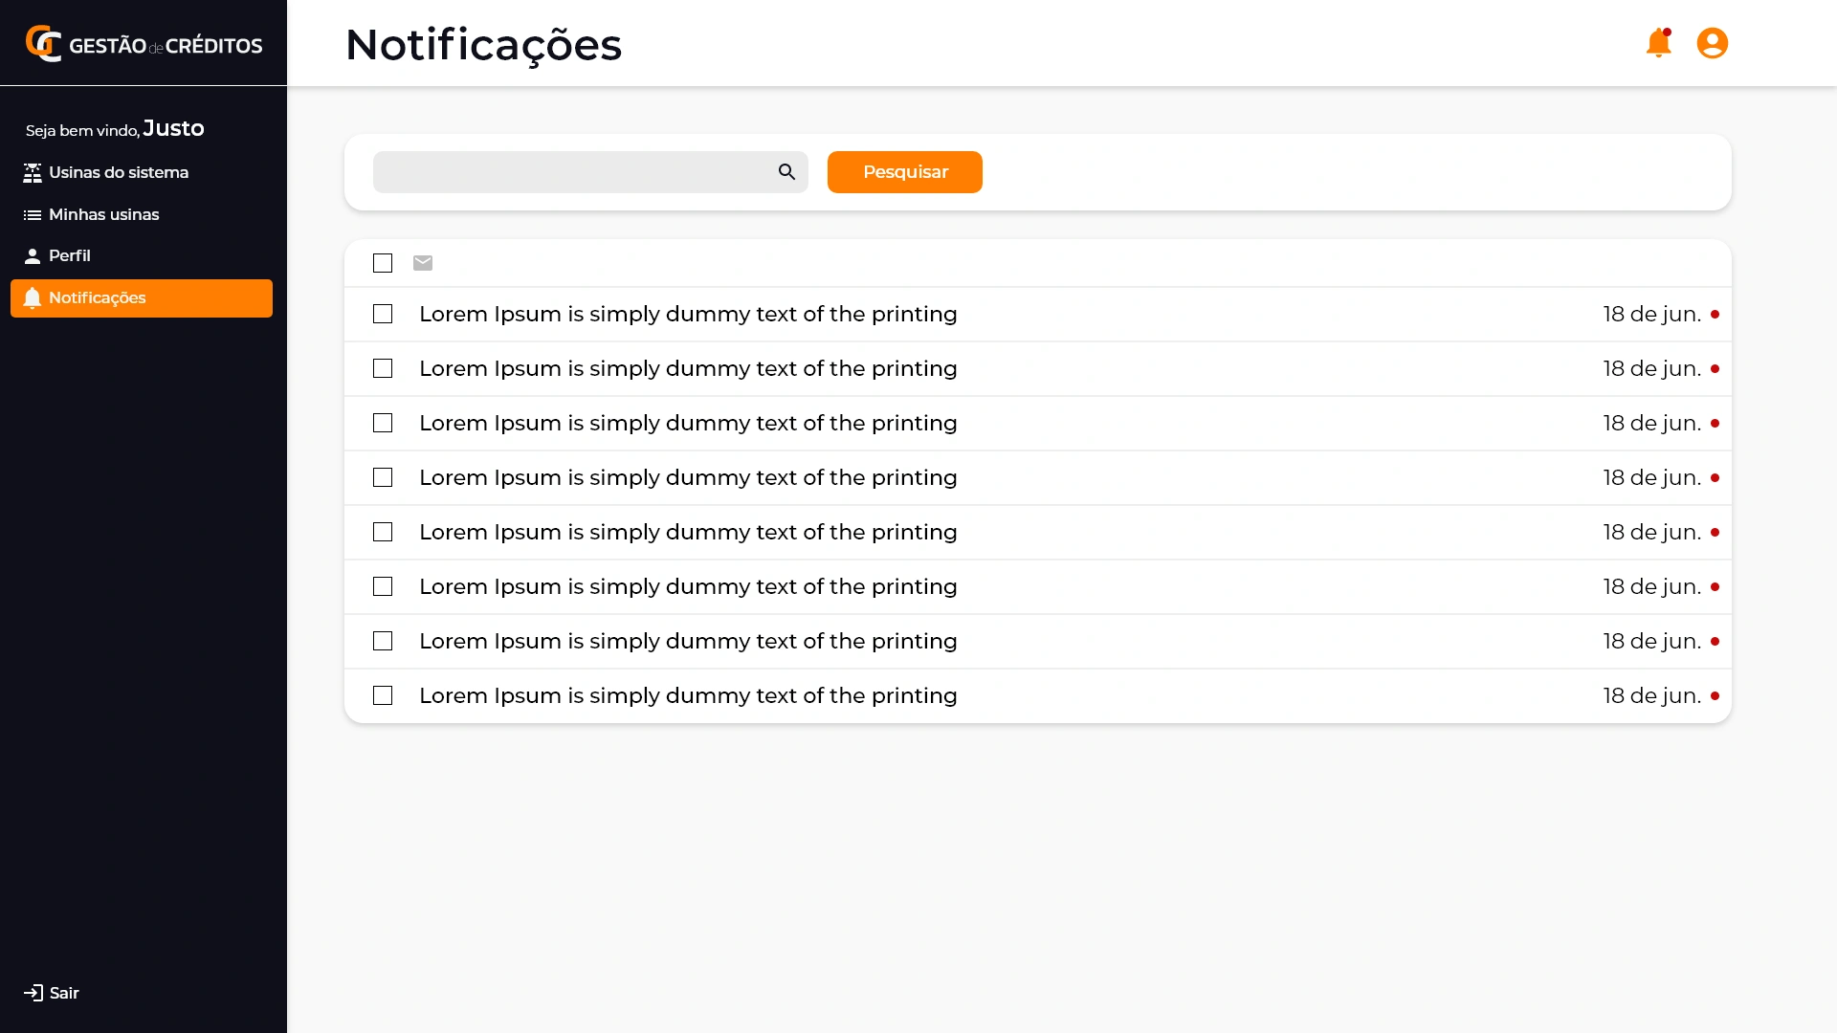Viewport: 1837px width, 1033px height.
Task: Check the first notification's checkbox
Action: (383, 314)
